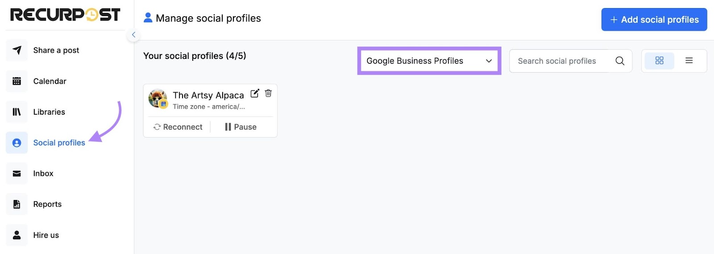Image resolution: width=714 pixels, height=254 pixels.
Task: Click the Share a post paper-plane icon
Action: tap(17, 50)
